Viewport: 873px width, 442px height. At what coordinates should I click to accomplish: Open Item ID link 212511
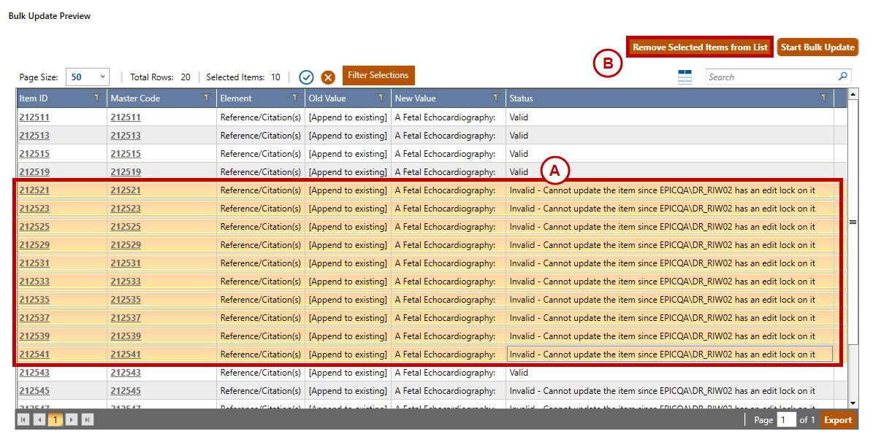[x=34, y=117]
